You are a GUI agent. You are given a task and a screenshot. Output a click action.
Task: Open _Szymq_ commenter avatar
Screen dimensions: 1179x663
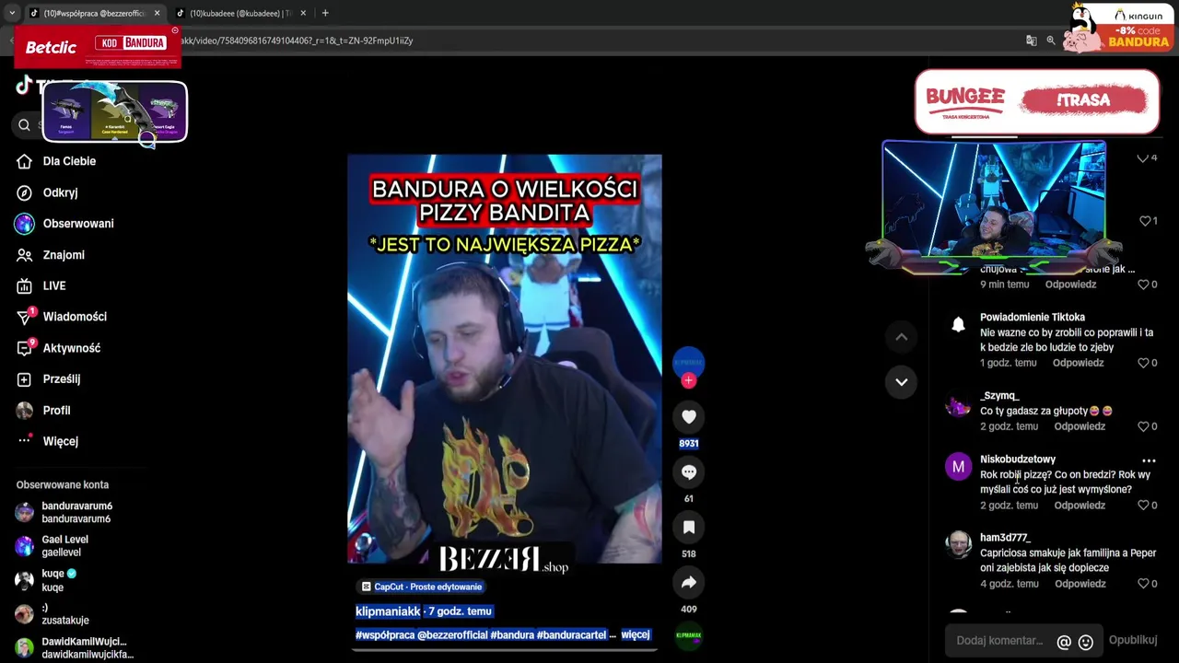pyautogui.click(x=958, y=405)
